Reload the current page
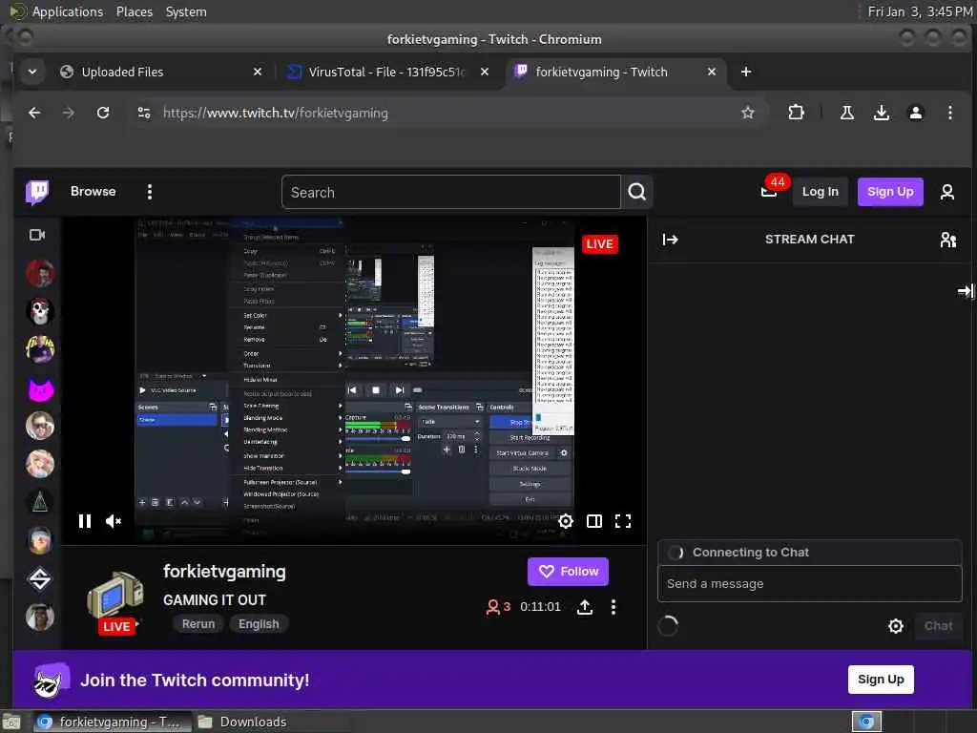977x733 pixels. point(103,113)
